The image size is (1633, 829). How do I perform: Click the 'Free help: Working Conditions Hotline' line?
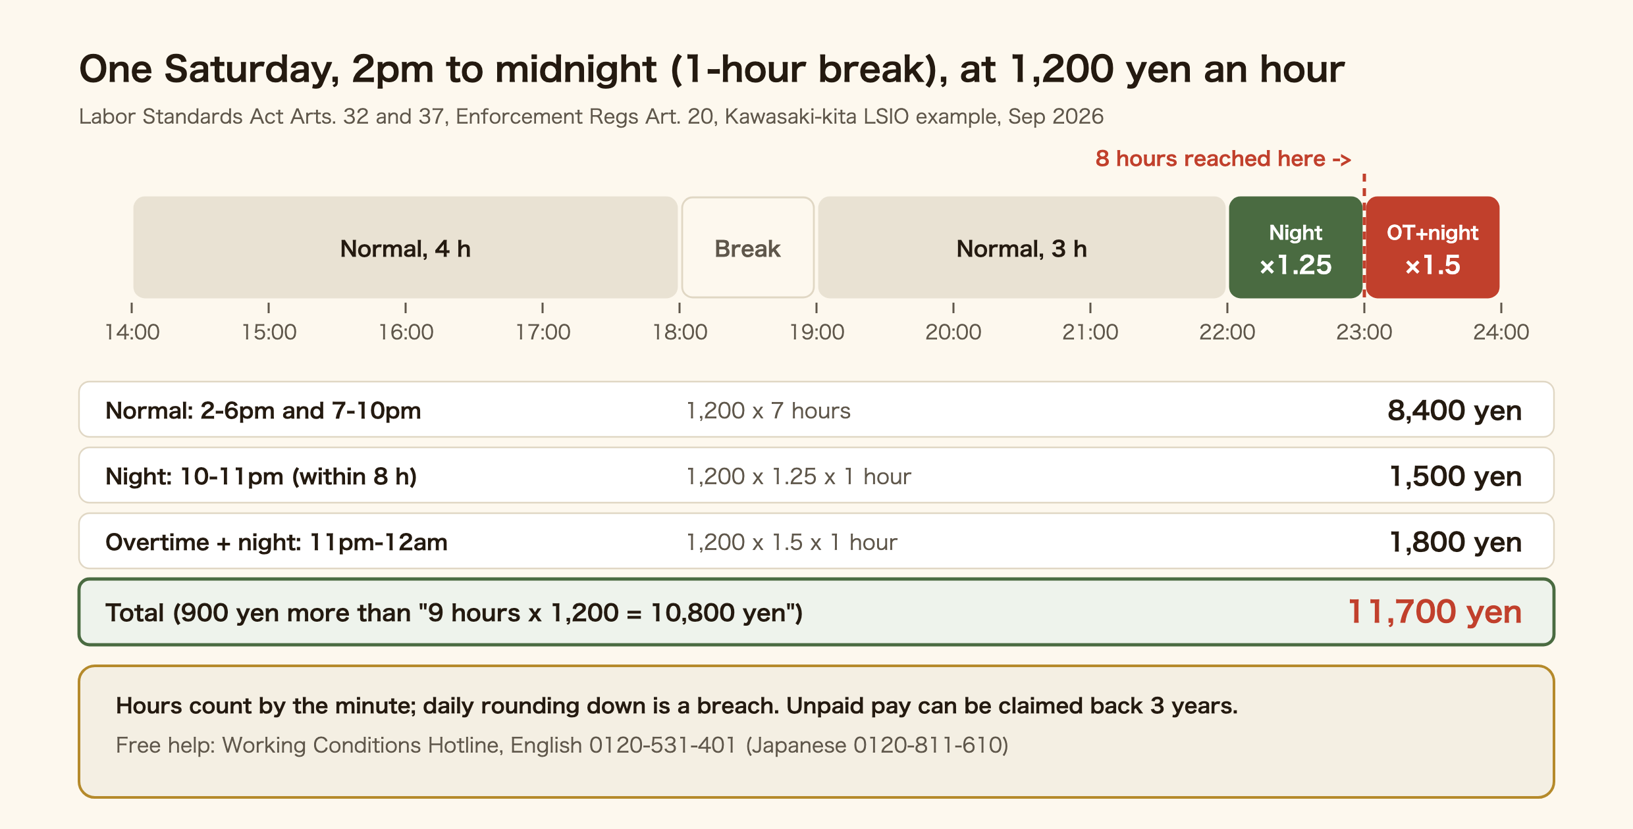[x=562, y=745]
